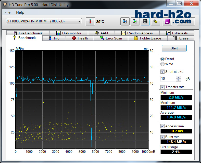Decrease short stroke size with down arrow

pyautogui.click(x=179, y=80)
